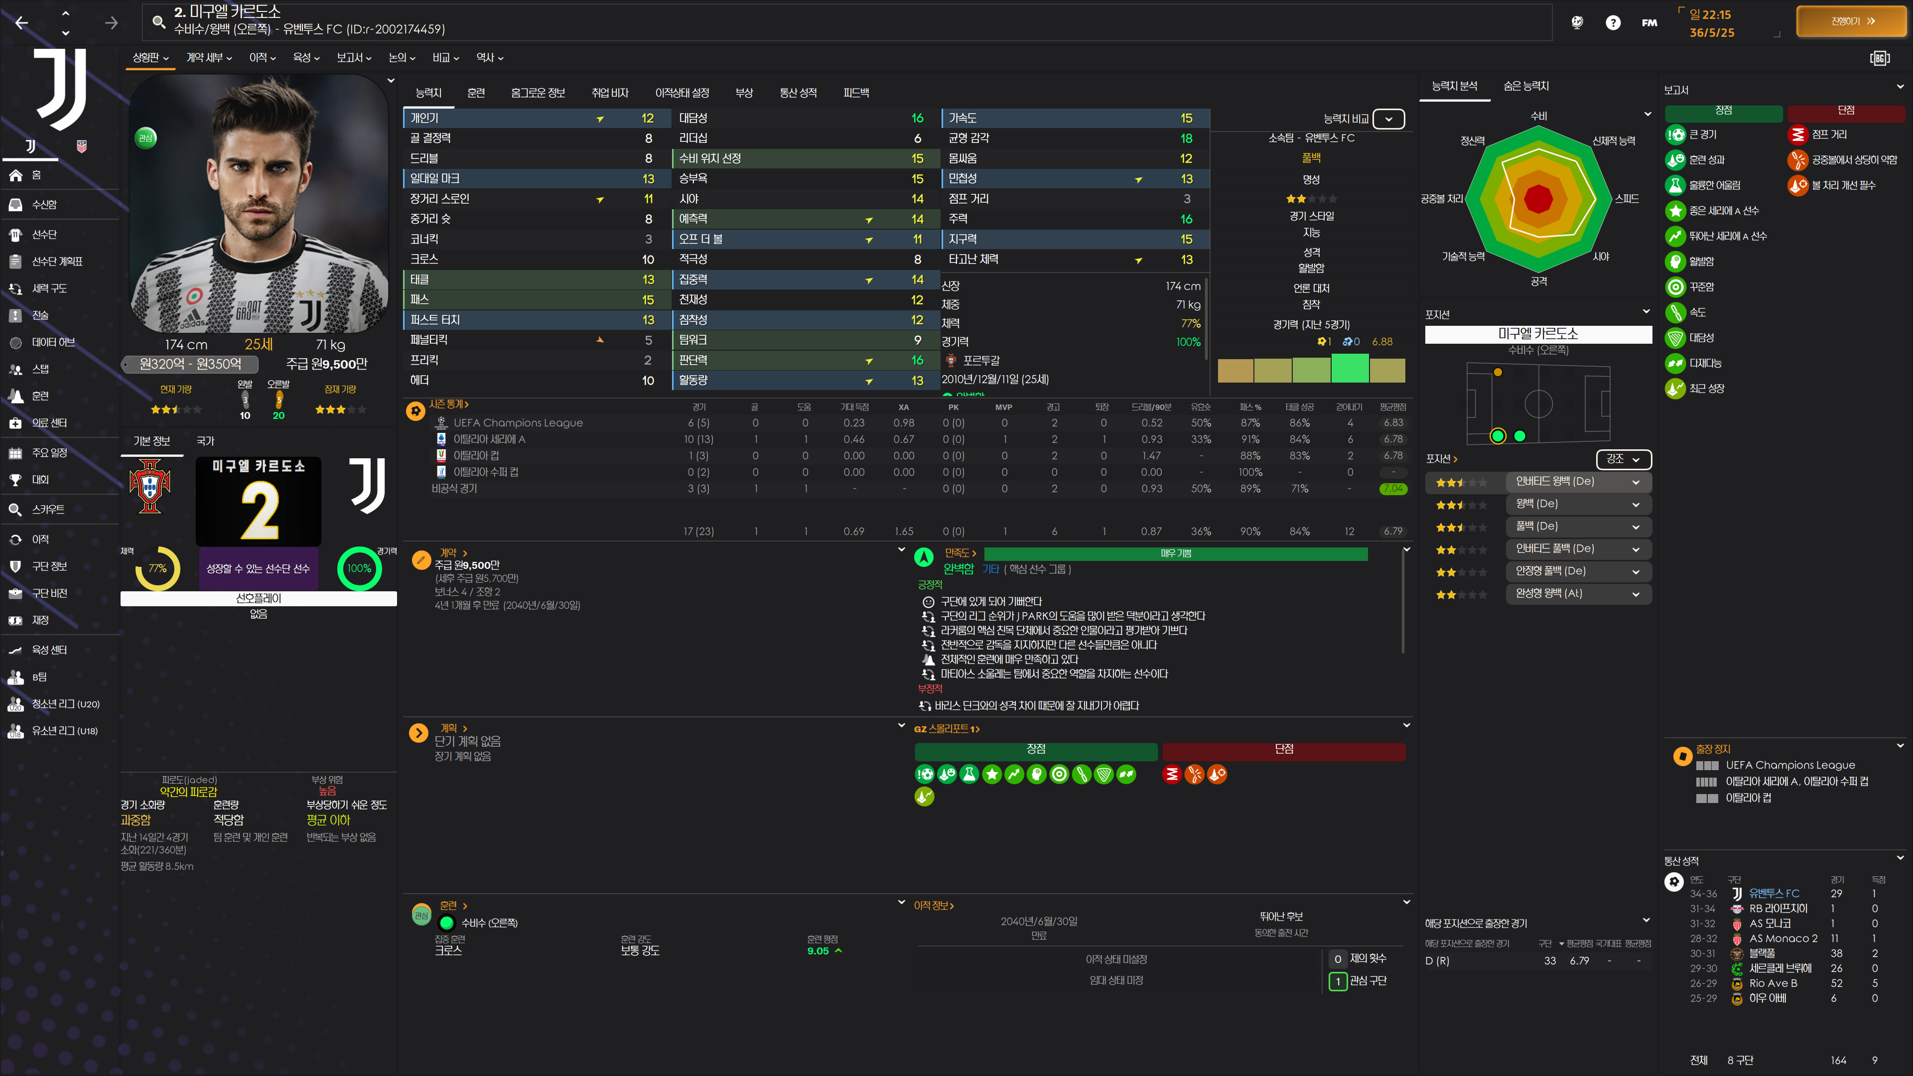This screenshot has width=1913, height=1076.
Task: Click the back navigation arrow
Action: point(21,23)
